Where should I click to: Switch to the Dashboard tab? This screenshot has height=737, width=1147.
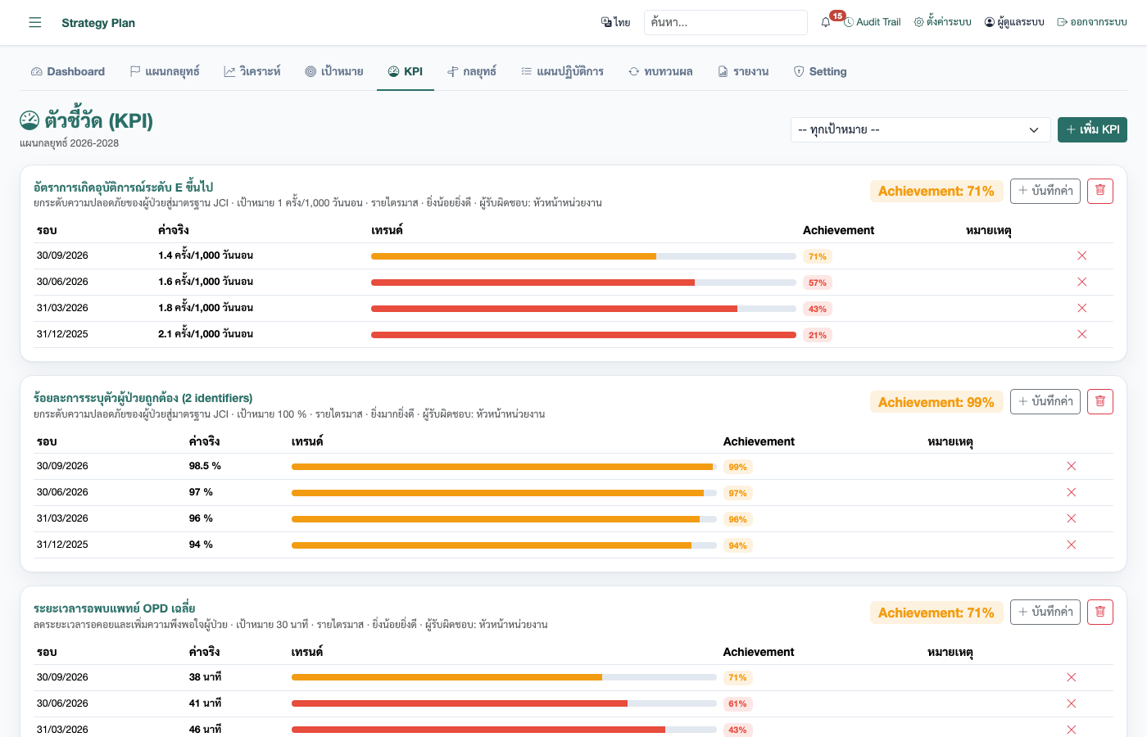point(68,71)
